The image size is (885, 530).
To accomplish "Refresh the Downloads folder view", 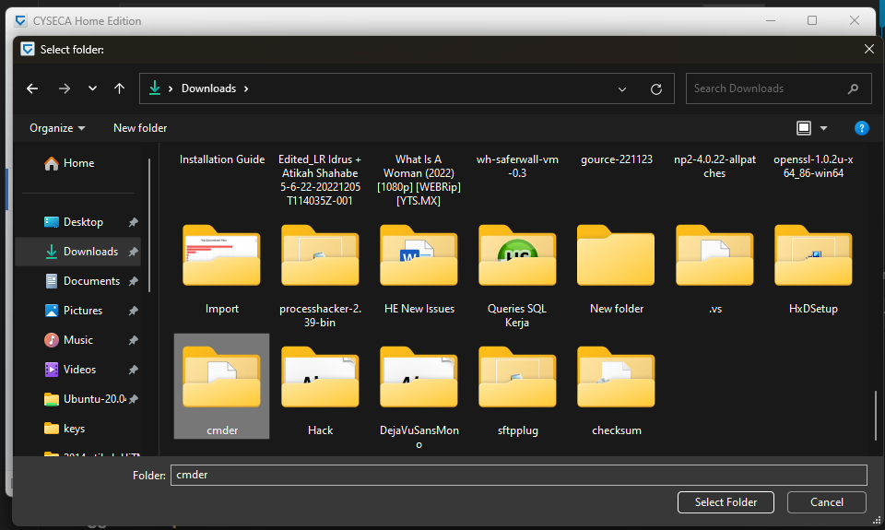I will pyautogui.click(x=656, y=89).
